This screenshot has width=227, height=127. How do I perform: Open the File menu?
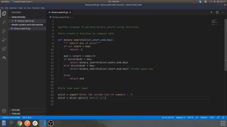tap(2, 8)
